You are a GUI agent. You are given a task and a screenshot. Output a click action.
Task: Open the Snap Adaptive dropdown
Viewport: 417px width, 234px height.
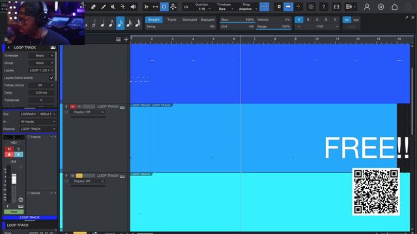click(248, 9)
